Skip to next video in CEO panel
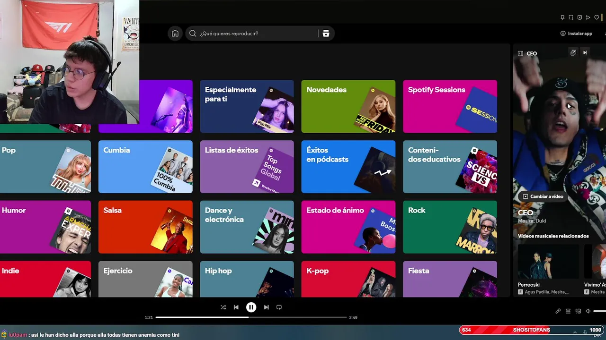Screen dimensions: 606x340 pyautogui.click(x=585, y=53)
